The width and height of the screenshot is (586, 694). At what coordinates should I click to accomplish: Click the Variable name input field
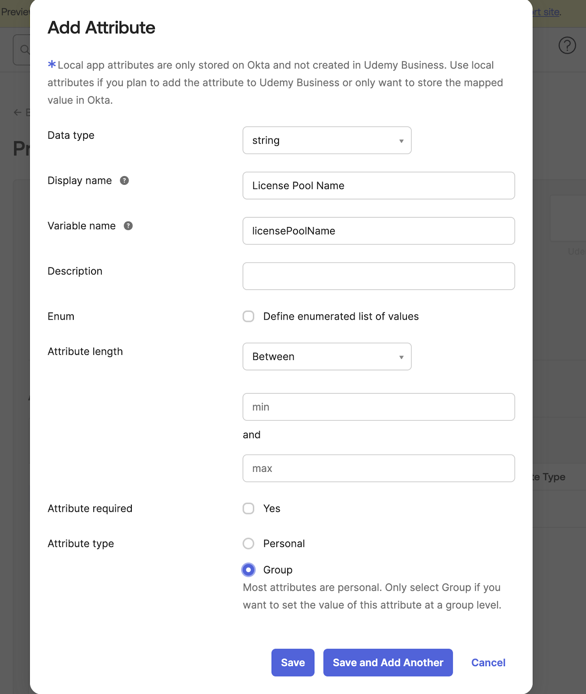(378, 231)
